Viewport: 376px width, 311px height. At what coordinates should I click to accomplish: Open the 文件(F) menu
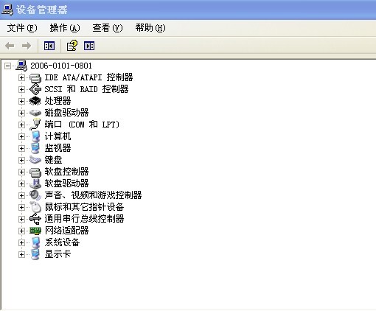tap(22, 28)
